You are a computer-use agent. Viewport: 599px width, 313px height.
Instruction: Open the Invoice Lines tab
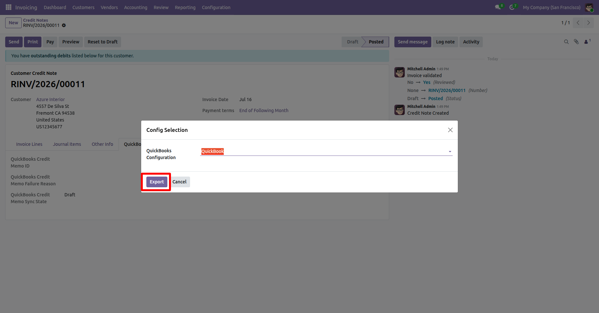tap(29, 144)
